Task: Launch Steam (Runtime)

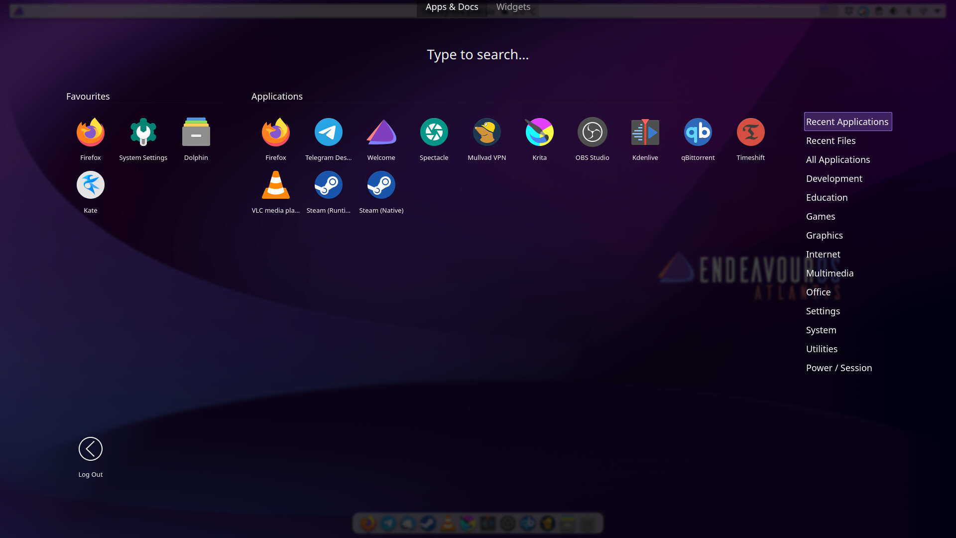Action: point(328,192)
